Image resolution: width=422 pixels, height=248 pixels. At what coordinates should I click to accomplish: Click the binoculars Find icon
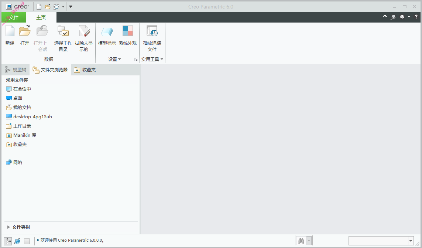[x=301, y=241]
